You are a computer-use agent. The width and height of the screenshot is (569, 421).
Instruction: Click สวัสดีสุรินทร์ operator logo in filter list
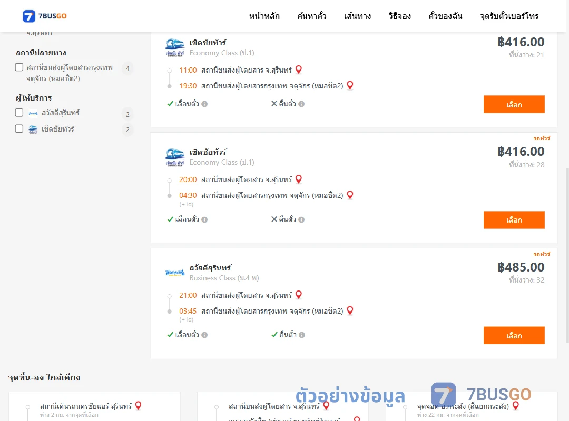(33, 113)
